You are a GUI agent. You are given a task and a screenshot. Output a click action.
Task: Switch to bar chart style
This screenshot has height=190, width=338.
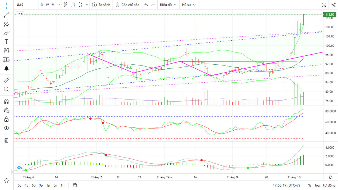[73, 5]
